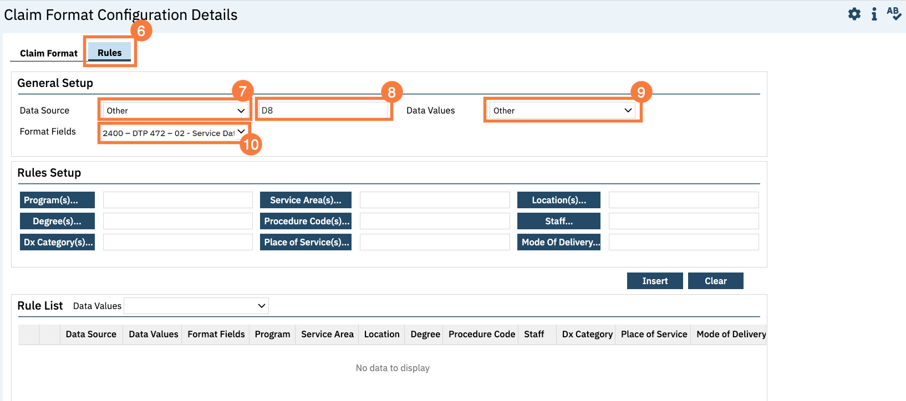
Task: Click the information icon
Action: [874, 14]
